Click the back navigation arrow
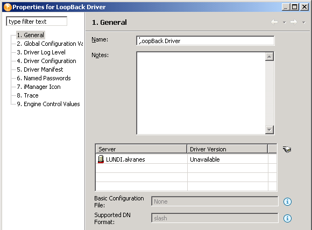312x230 pixels. click(274, 22)
